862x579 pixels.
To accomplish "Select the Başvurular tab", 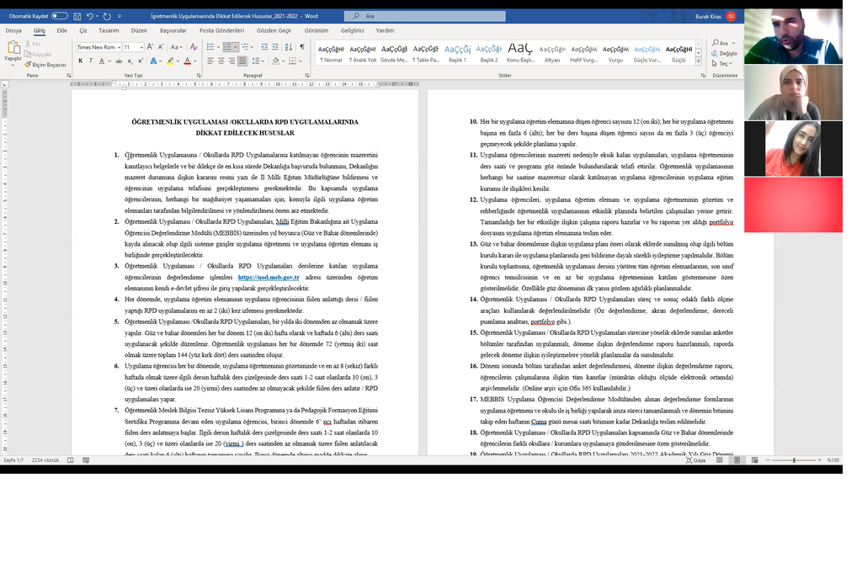I will point(173,31).
